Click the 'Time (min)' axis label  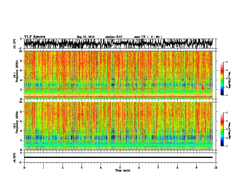click(x=123, y=170)
